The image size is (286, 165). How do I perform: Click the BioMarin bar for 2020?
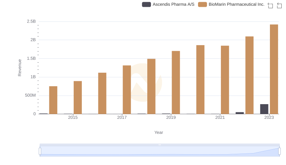[200, 79]
